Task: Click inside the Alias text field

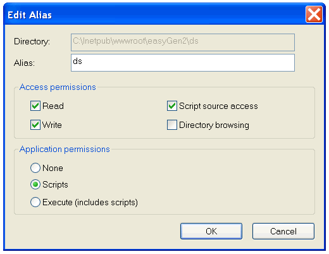Action: tap(183, 63)
